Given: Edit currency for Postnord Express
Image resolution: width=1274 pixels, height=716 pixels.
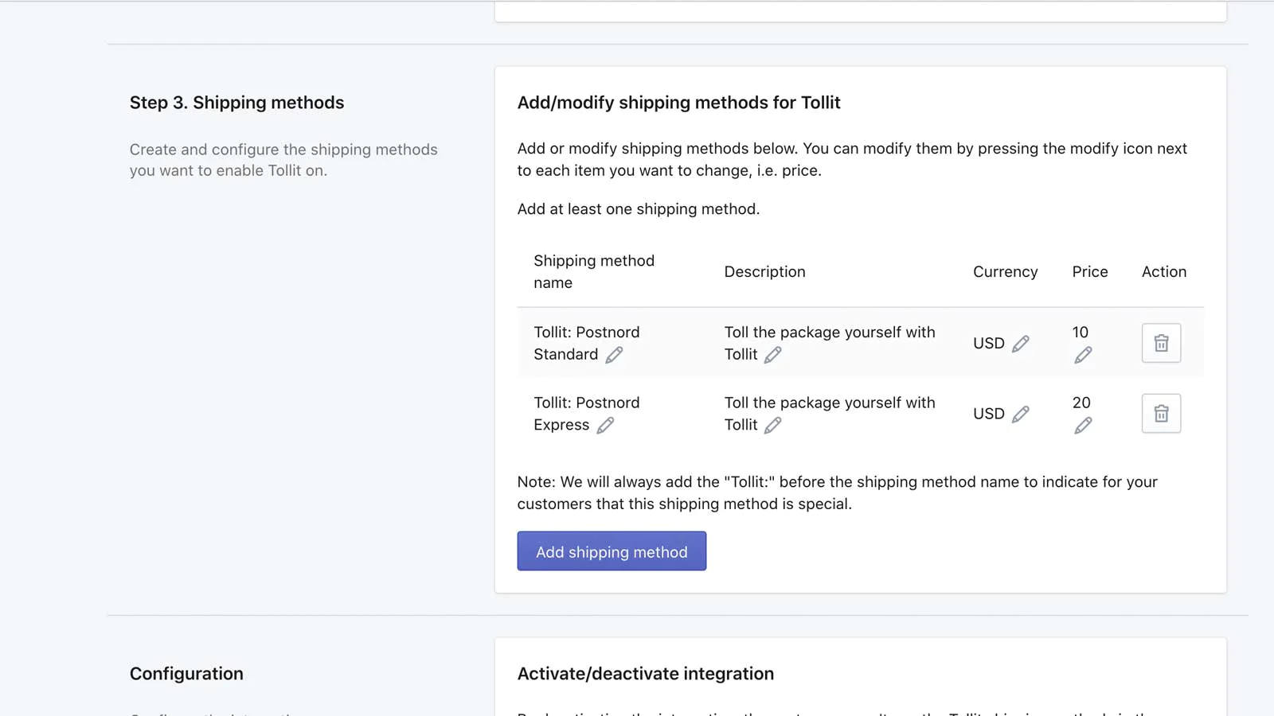Looking at the screenshot, I should click(1020, 414).
